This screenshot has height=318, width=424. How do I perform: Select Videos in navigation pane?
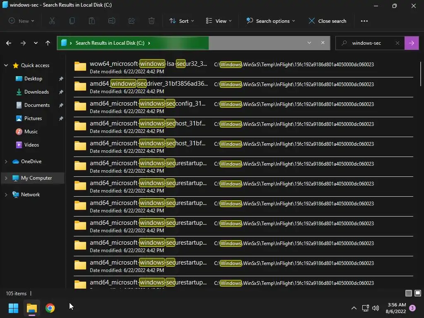pos(27,145)
